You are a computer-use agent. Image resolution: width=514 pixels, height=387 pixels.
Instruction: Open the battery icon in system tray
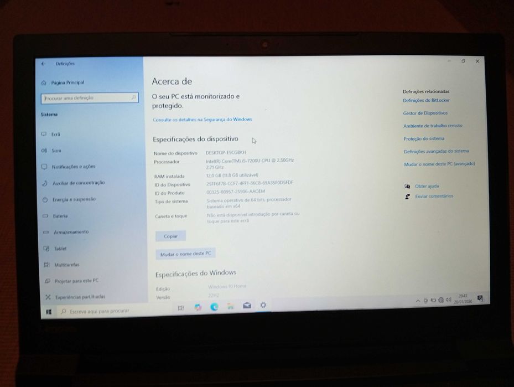pos(433,300)
